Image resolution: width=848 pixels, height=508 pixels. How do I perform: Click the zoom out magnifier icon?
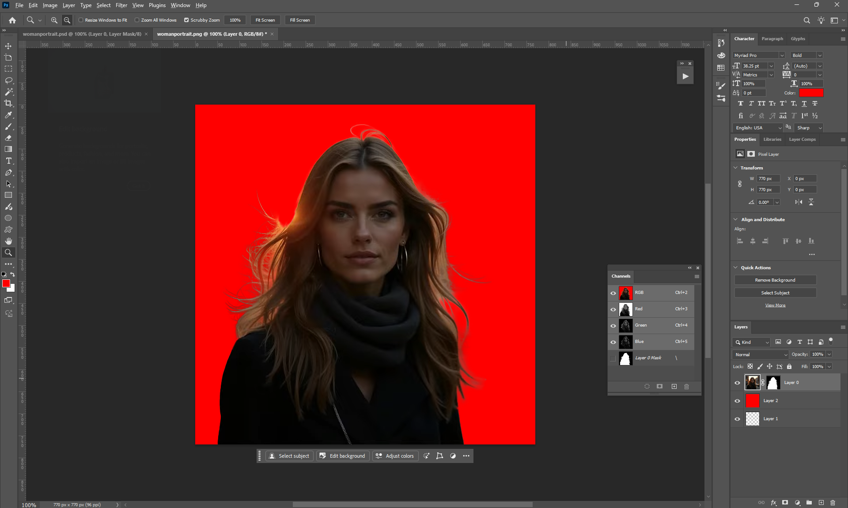67,20
